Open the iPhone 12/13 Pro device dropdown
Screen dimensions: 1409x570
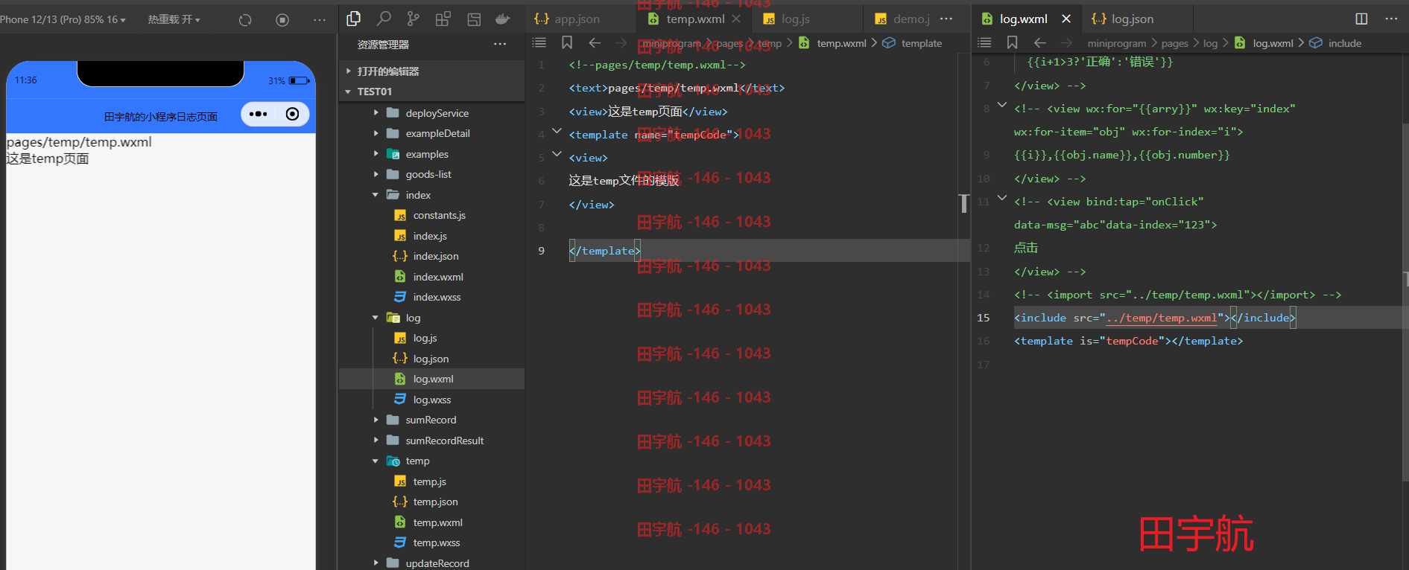(63, 19)
